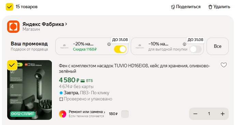
Task: Tick the 180 ₽ repair protection checkbox
Action: pyautogui.click(x=125, y=114)
